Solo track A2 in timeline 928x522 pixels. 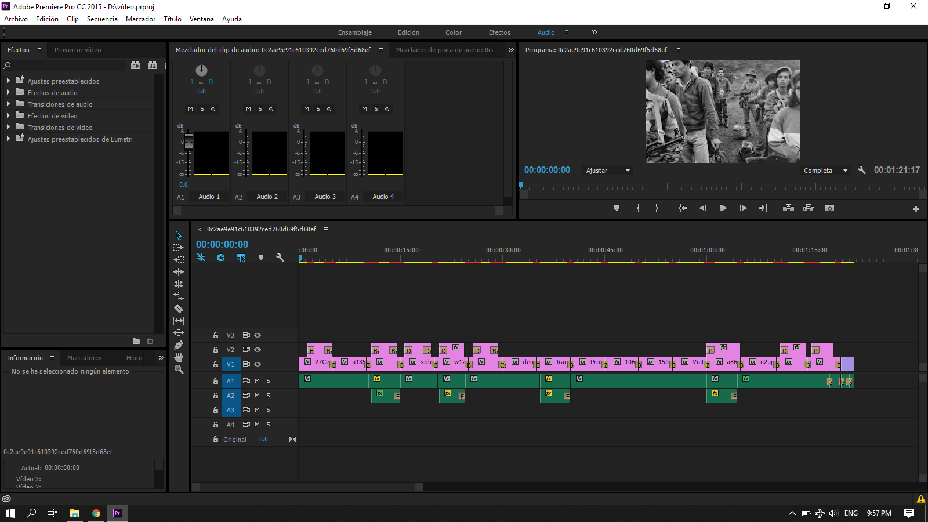268,396
